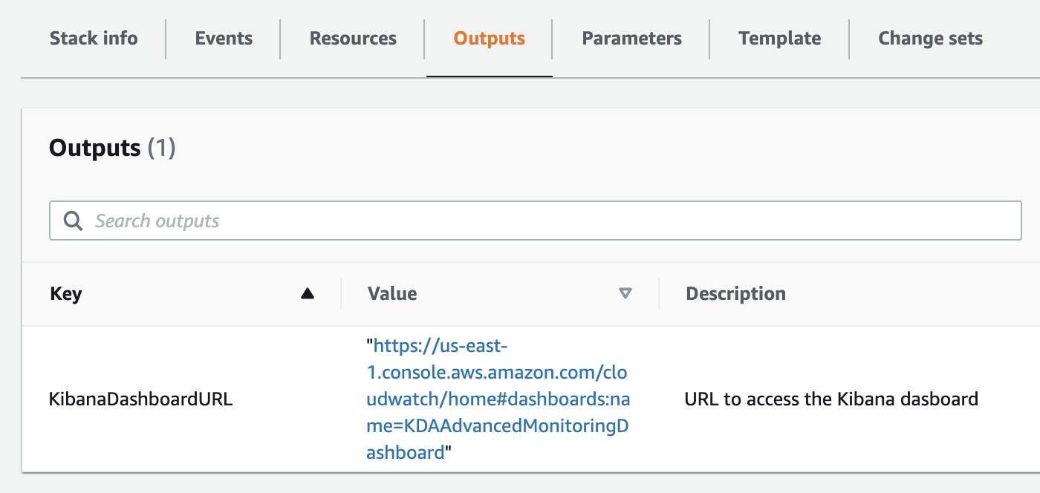Go to the Resources tab

pos(353,39)
